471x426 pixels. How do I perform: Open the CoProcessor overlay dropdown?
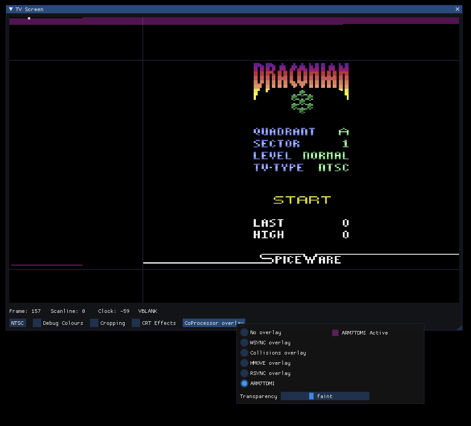pos(214,323)
